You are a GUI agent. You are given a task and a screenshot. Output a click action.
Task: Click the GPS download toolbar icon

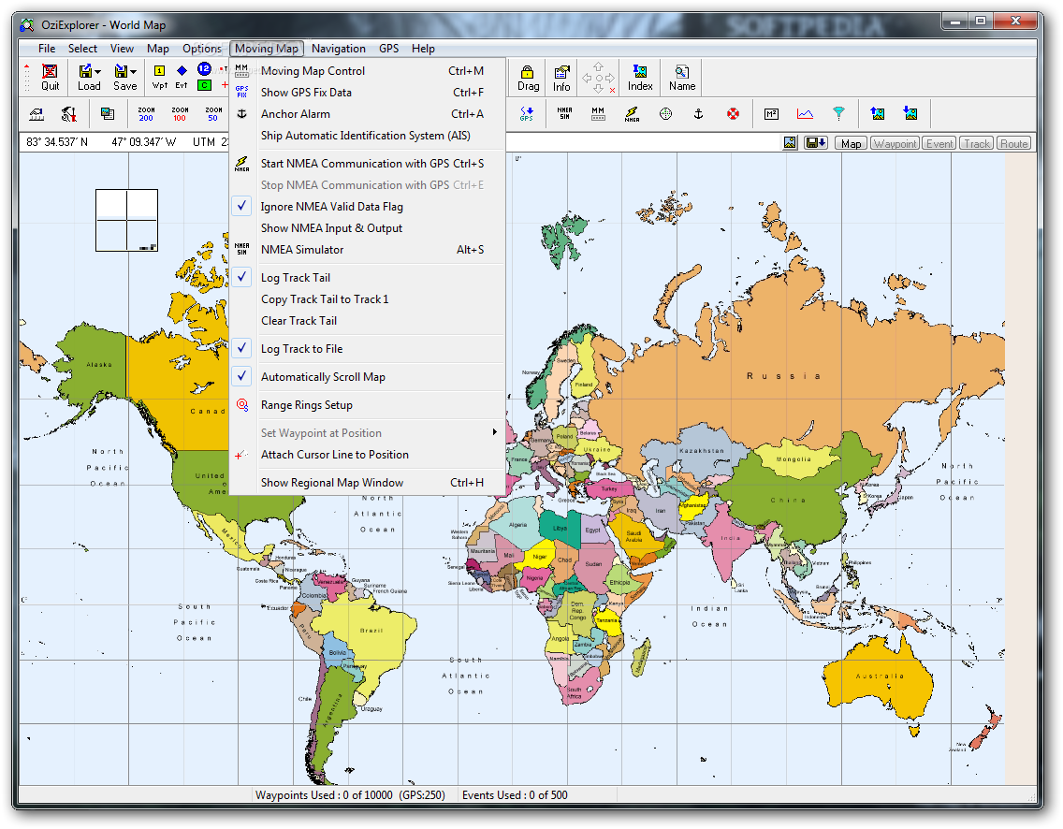pyautogui.click(x=527, y=114)
